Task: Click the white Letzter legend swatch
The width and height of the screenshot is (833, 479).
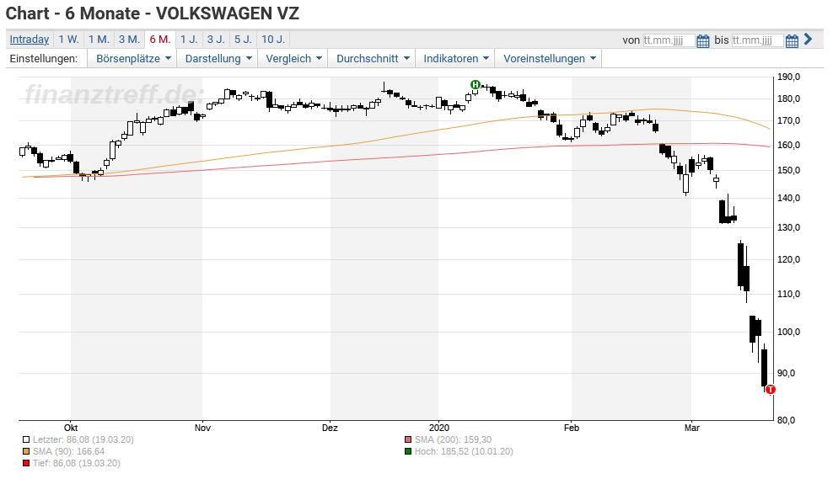Action: (26, 439)
